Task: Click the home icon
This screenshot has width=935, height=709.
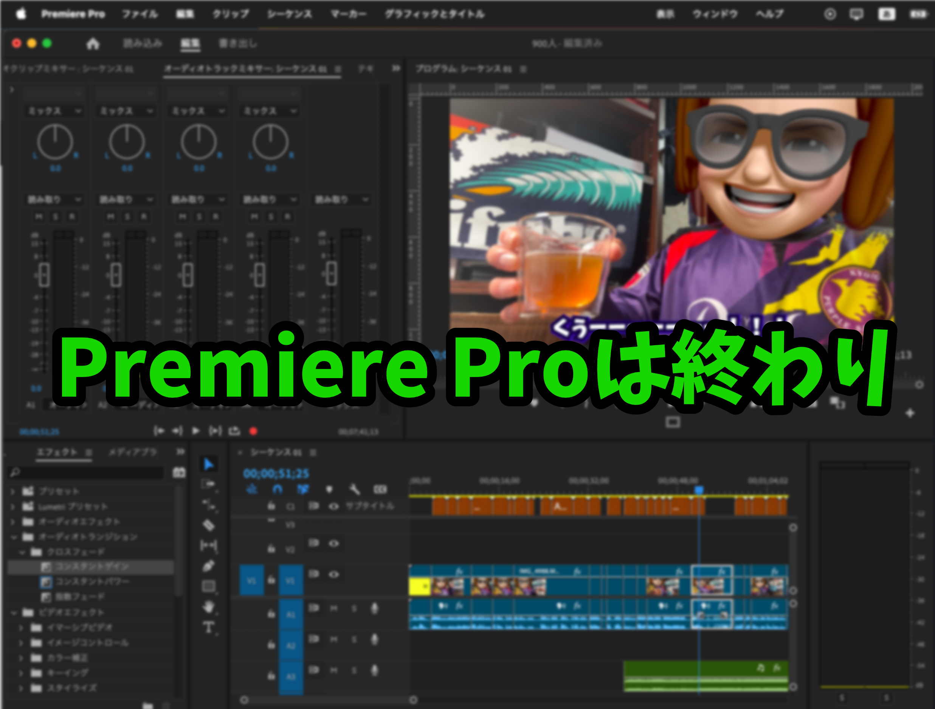Action: point(93,43)
